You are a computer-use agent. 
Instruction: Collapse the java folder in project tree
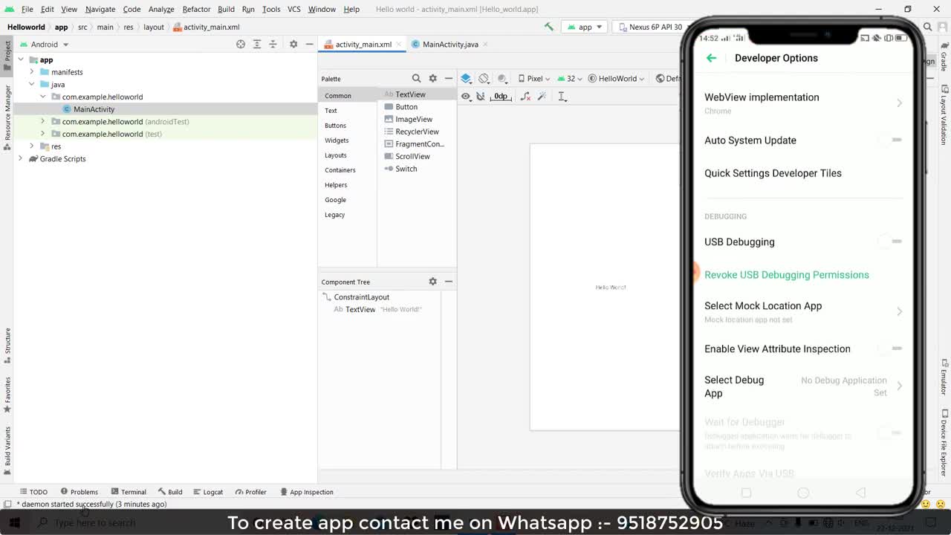tap(32, 85)
